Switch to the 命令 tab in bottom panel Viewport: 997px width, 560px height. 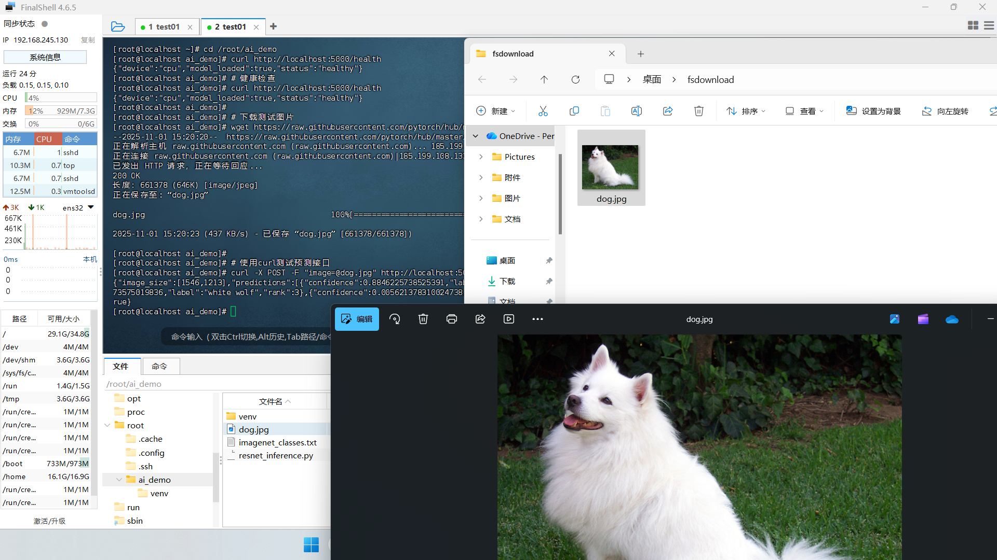coord(159,366)
